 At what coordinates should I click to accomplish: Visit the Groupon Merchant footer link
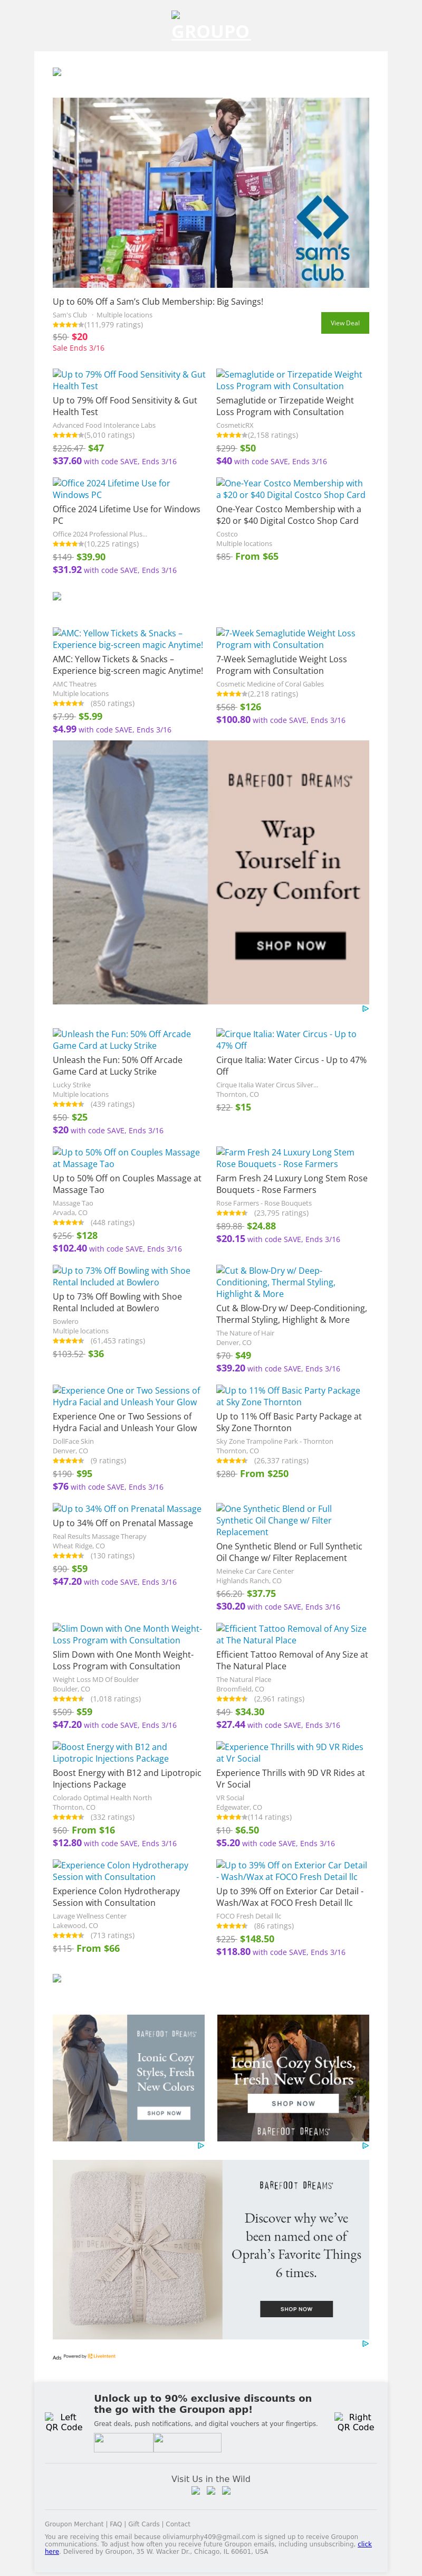pyautogui.click(x=74, y=2524)
